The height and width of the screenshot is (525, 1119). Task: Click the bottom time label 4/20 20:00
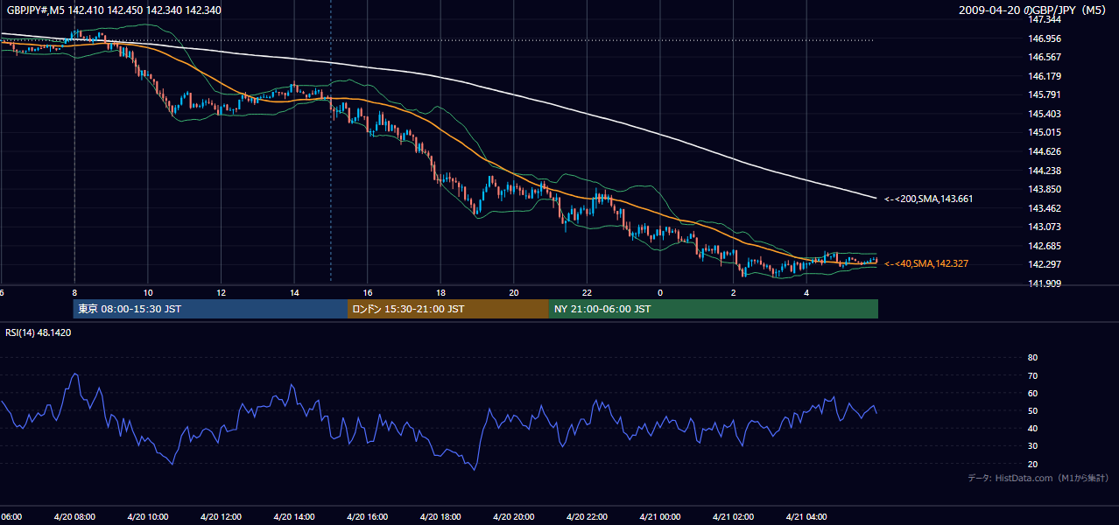513,517
